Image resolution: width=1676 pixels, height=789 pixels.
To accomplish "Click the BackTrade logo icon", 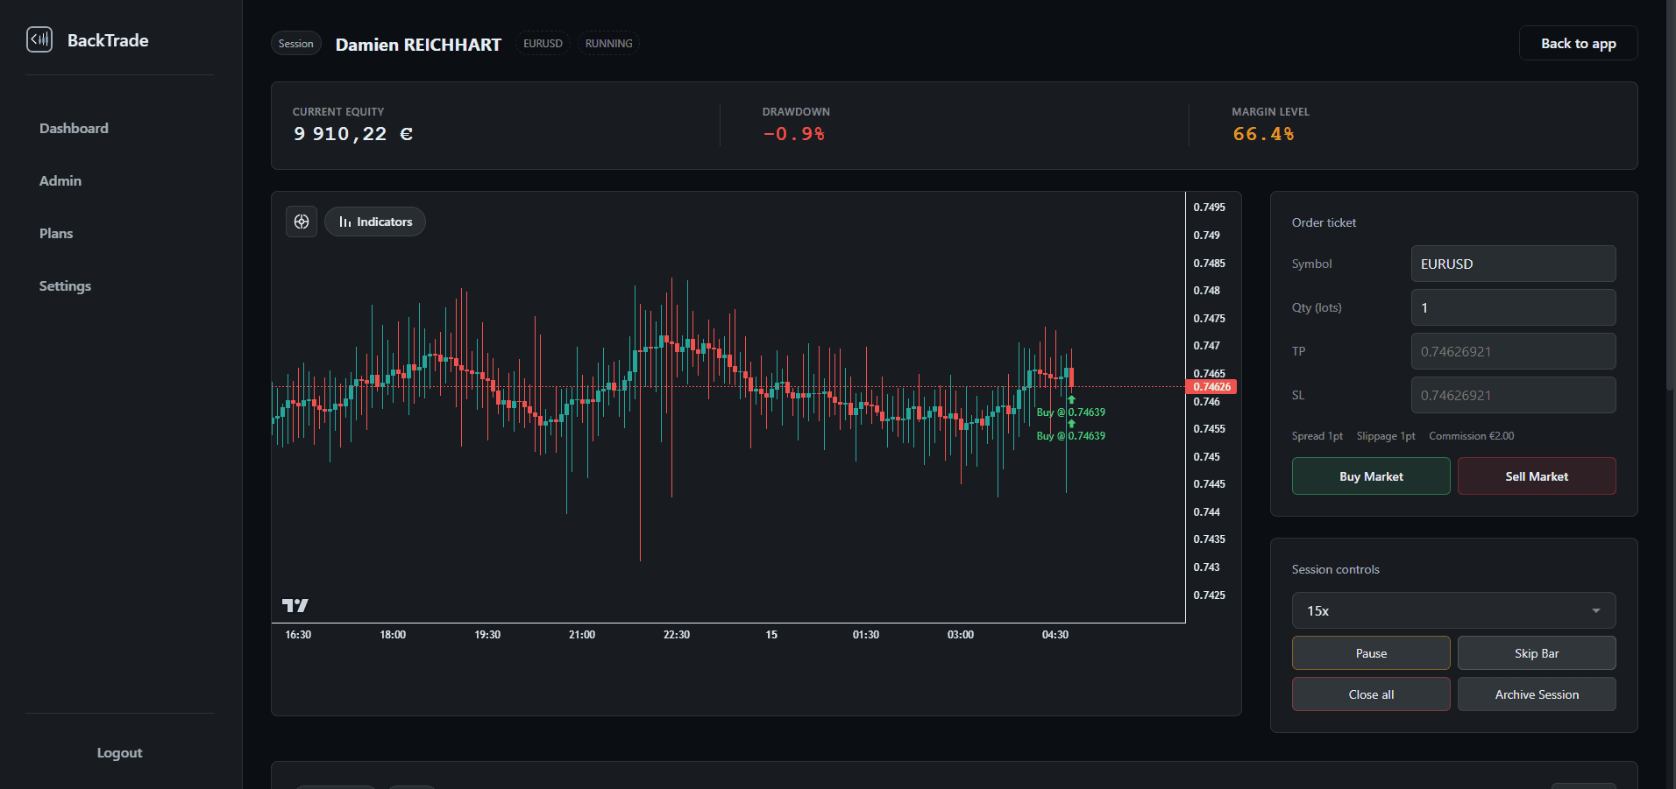I will (x=39, y=39).
